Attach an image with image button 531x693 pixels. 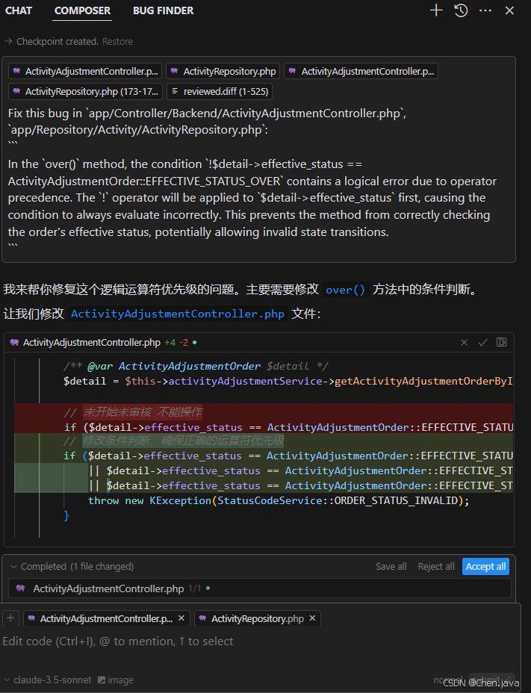(116, 680)
